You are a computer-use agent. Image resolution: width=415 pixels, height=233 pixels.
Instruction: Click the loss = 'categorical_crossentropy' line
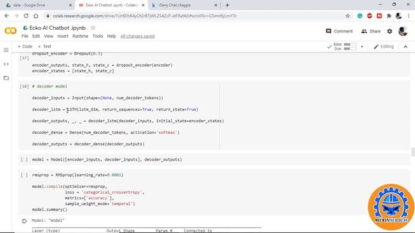click(104, 192)
